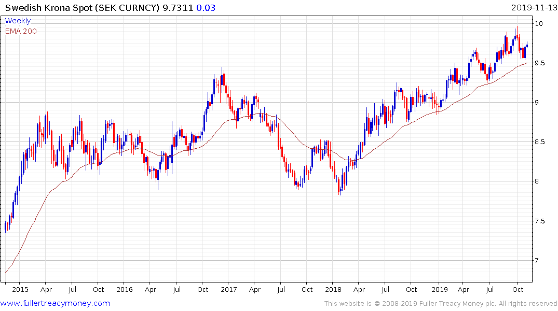Select the blue change value 0.03
The height and width of the screenshot is (311, 558).
206,8
